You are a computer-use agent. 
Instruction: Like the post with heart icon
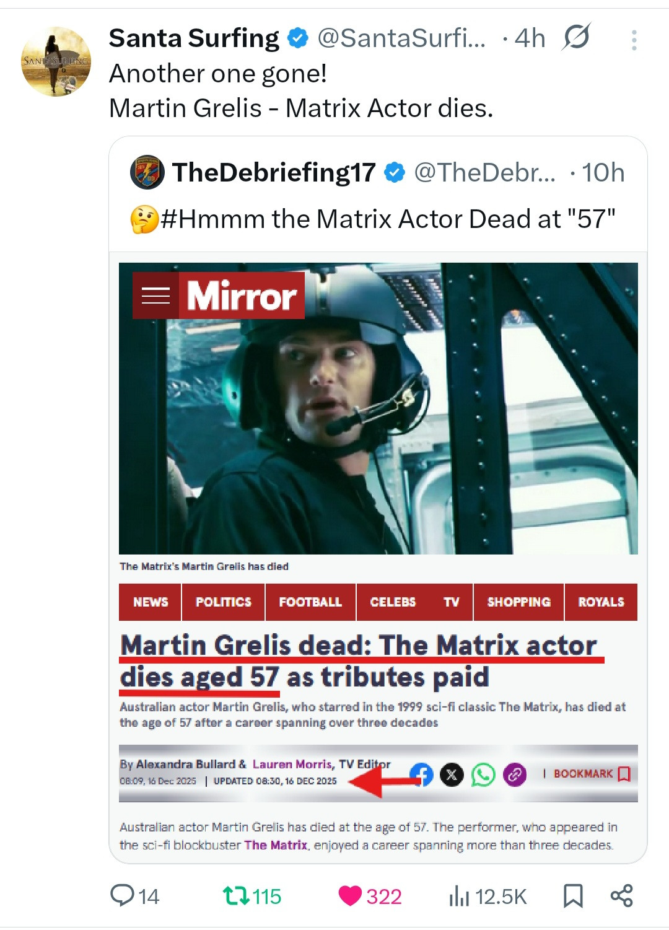[350, 896]
